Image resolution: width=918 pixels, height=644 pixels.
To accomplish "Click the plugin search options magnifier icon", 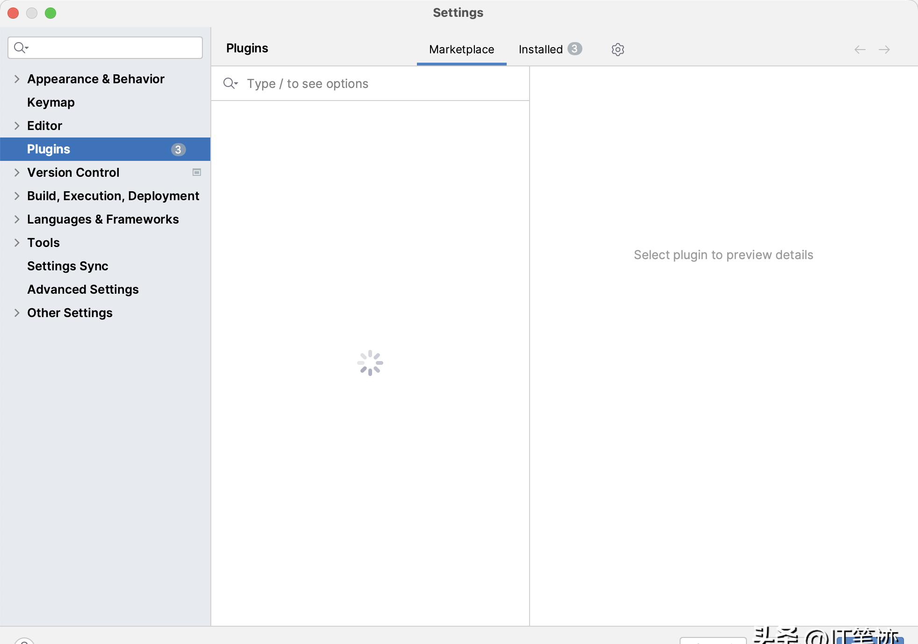I will click(230, 84).
